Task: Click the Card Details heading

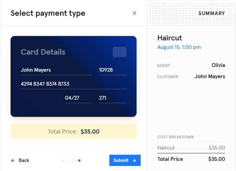Action: click(43, 52)
